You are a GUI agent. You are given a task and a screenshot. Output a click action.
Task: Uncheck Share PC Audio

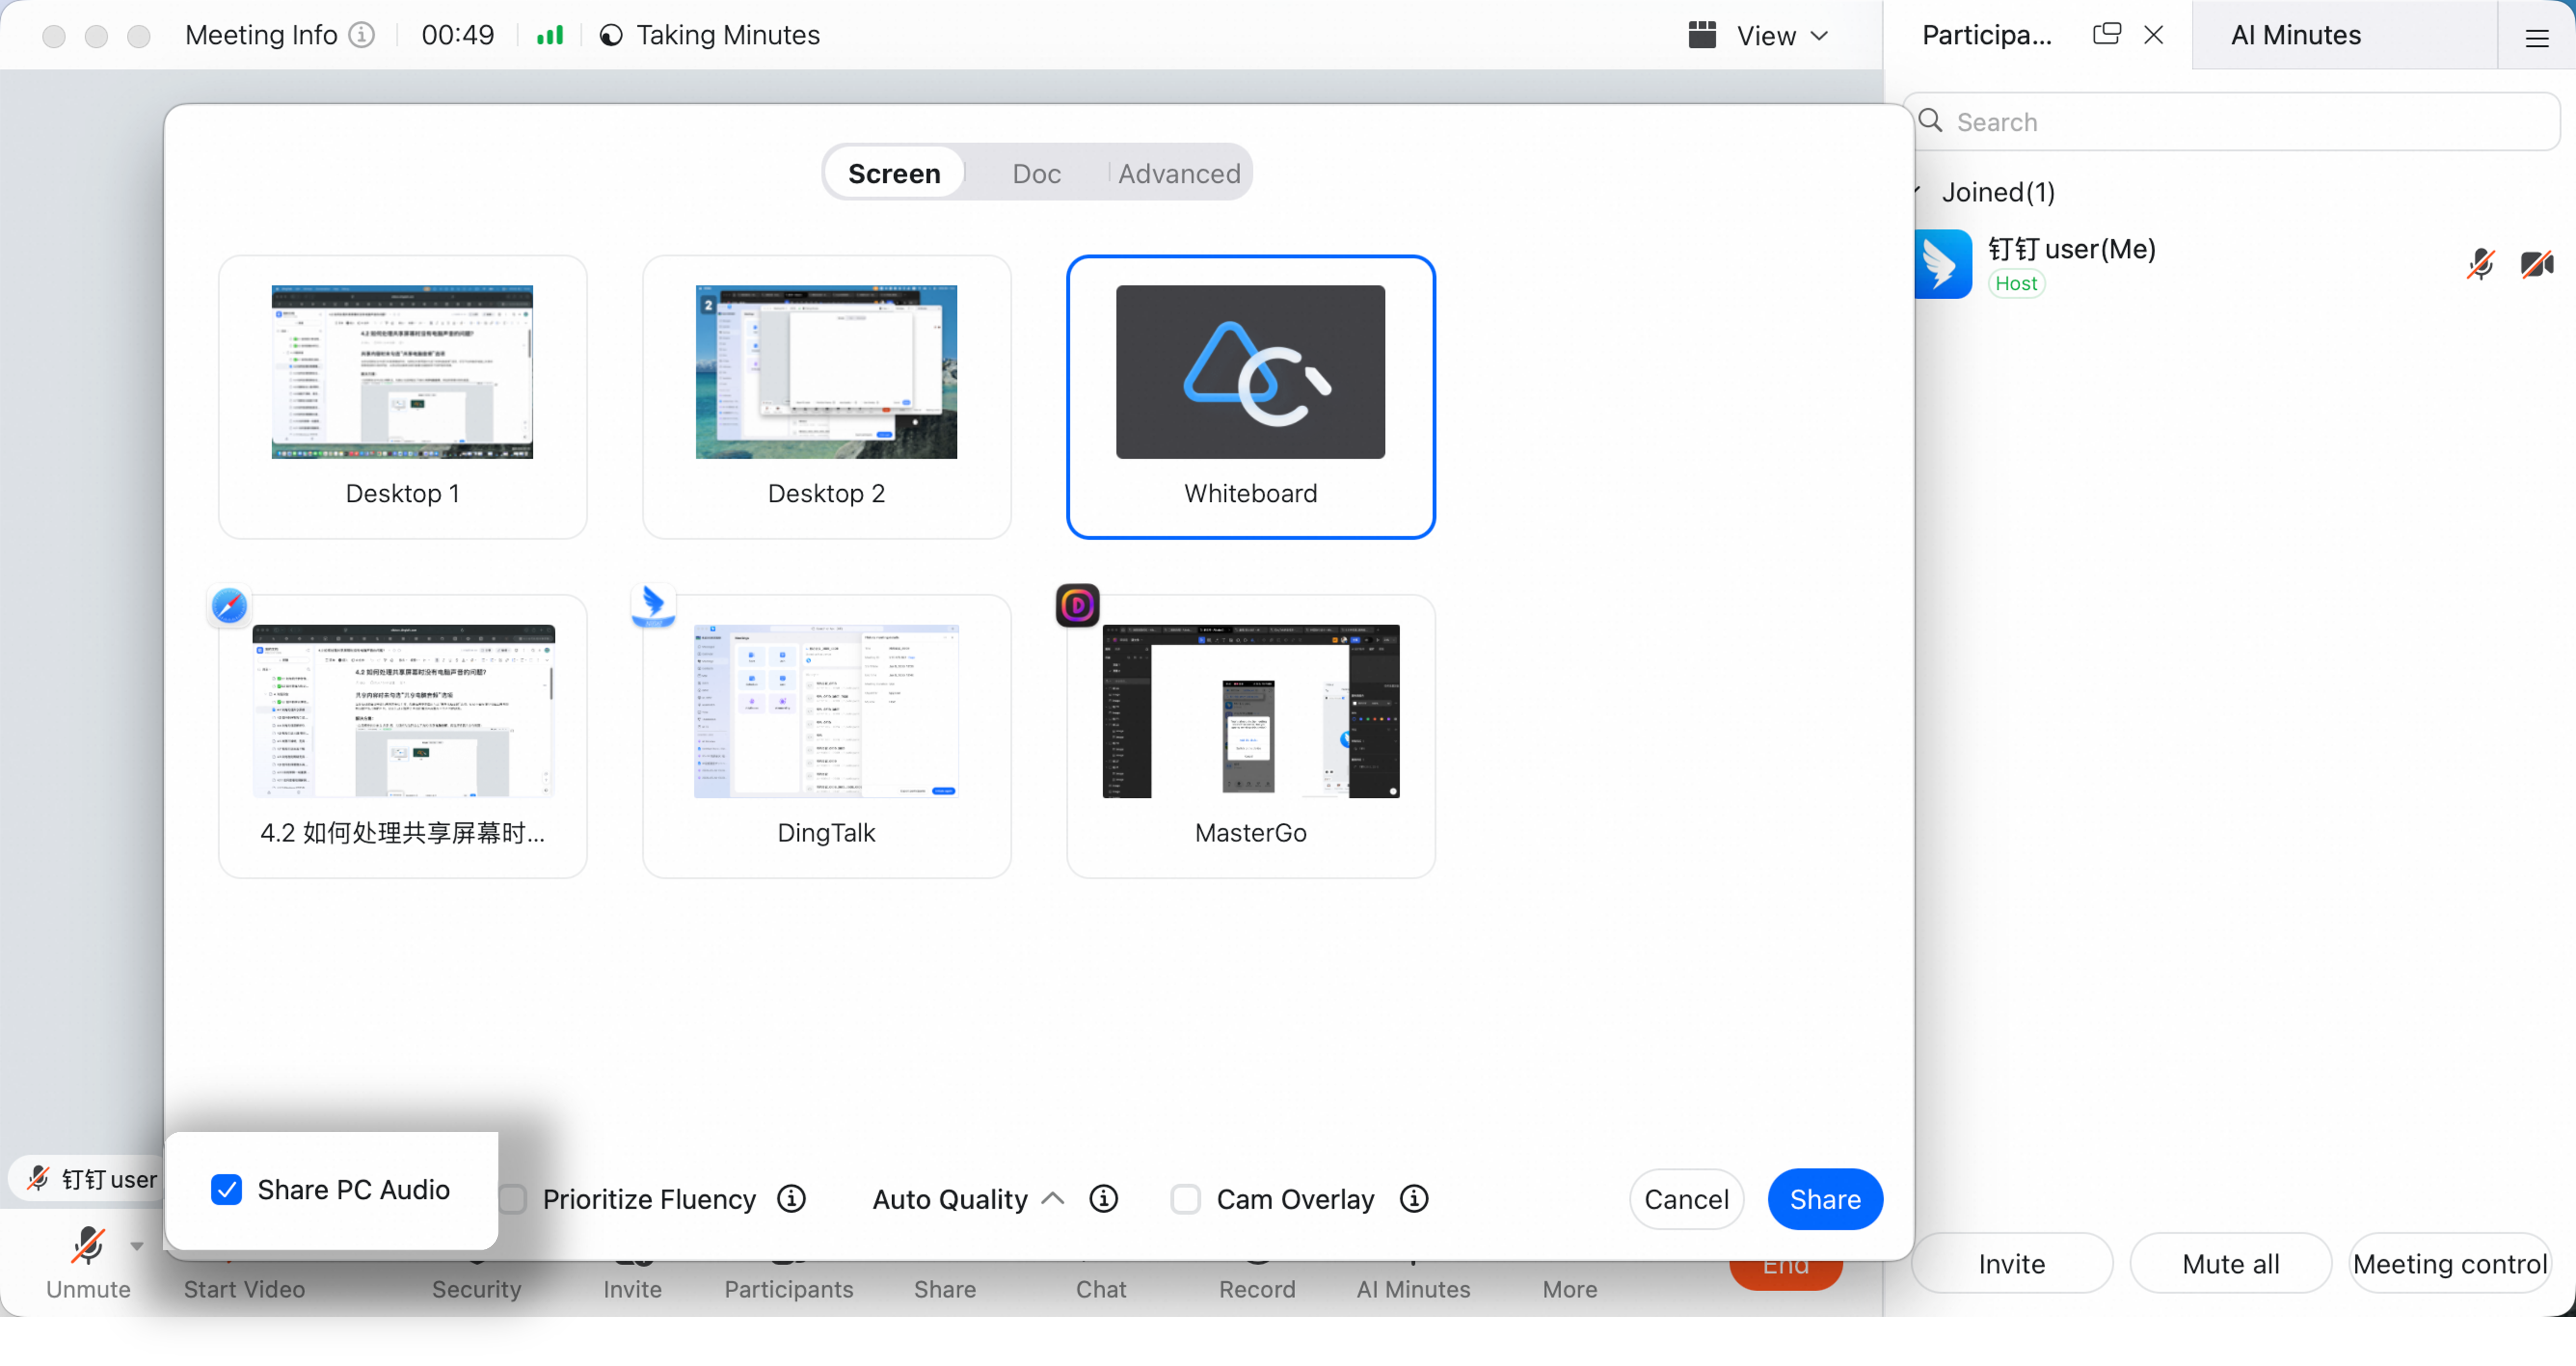click(x=226, y=1189)
